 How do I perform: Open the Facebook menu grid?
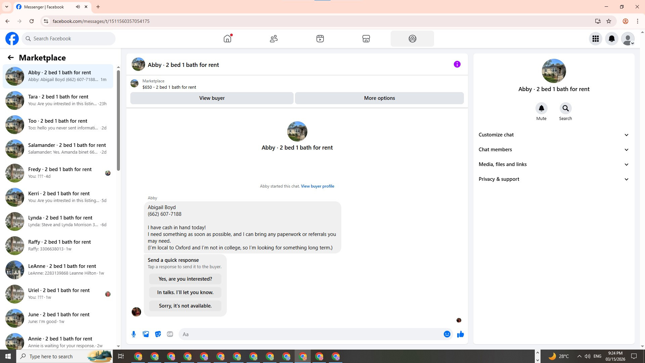click(596, 39)
